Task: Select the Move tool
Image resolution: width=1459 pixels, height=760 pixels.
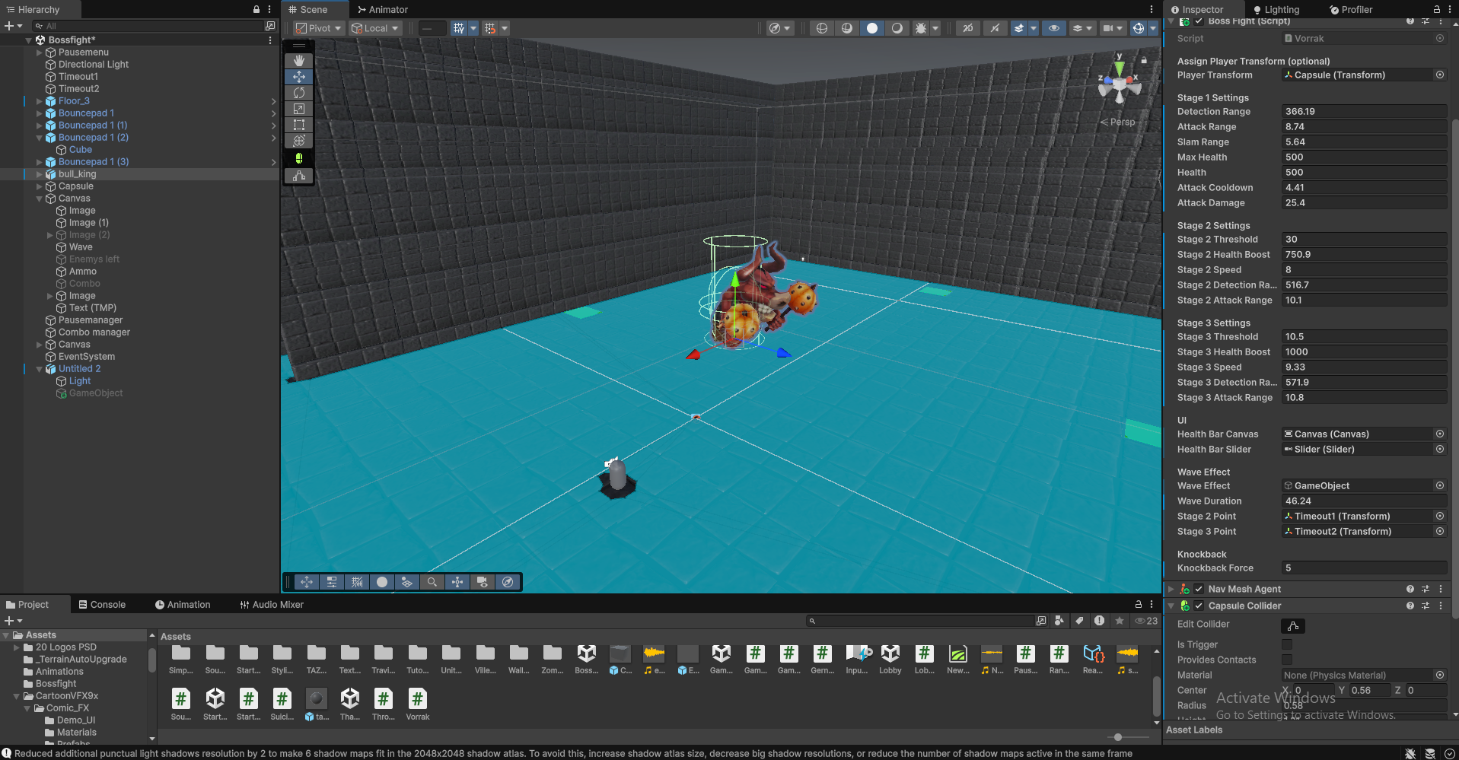Action: click(299, 77)
